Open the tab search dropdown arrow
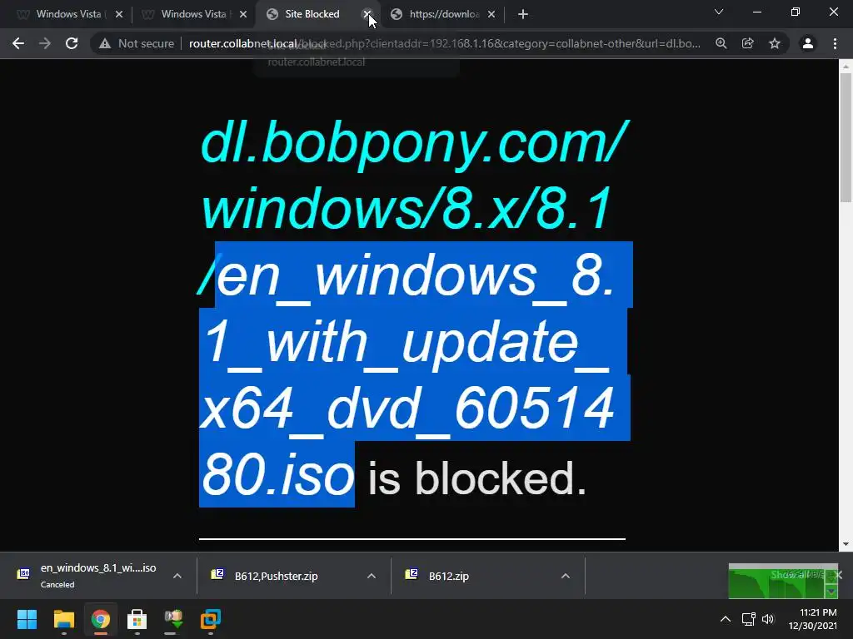The width and height of the screenshot is (853, 639). (719, 12)
